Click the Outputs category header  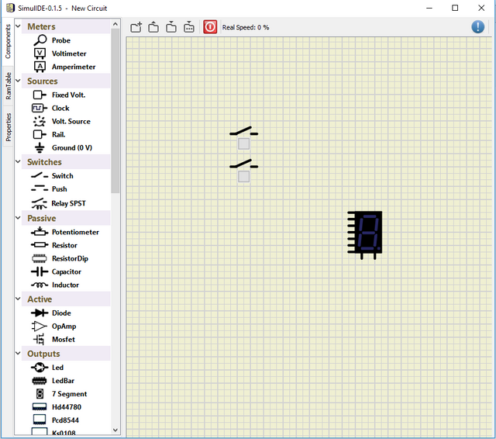66,354
